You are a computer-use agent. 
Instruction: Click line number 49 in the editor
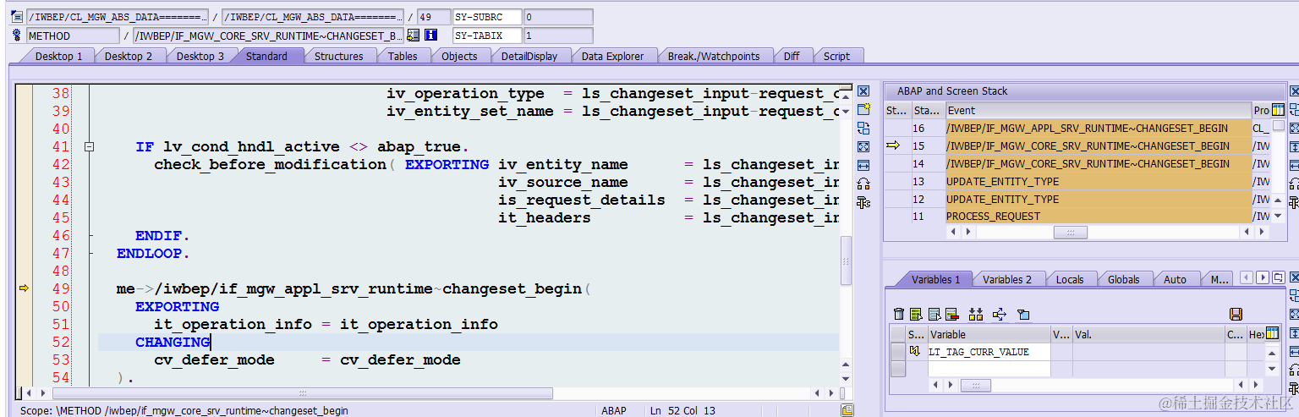[60, 288]
